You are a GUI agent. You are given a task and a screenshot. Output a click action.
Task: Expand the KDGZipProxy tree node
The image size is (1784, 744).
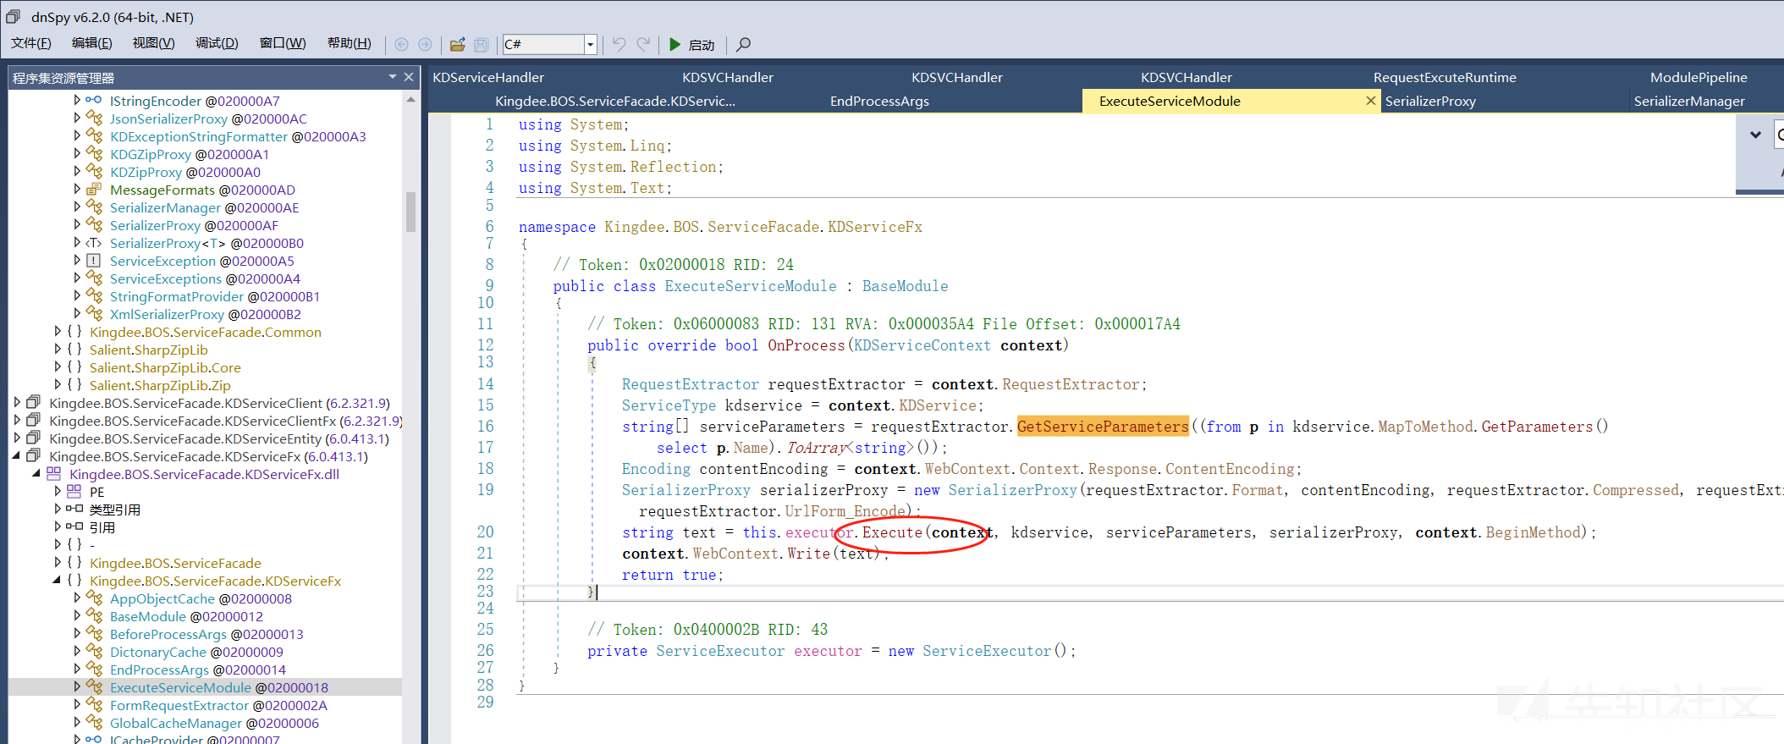click(77, 154)
